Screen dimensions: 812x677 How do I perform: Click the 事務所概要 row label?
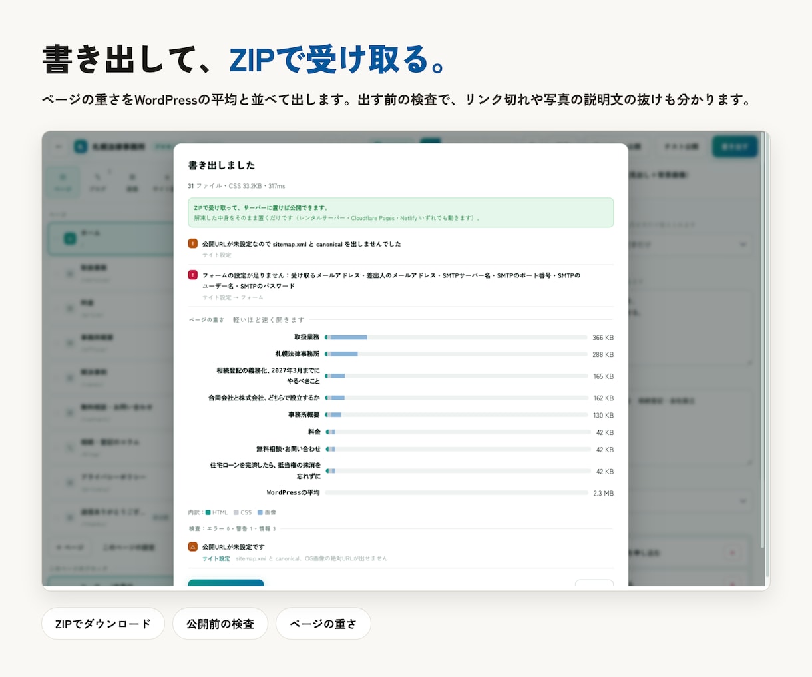click(304, 414)
